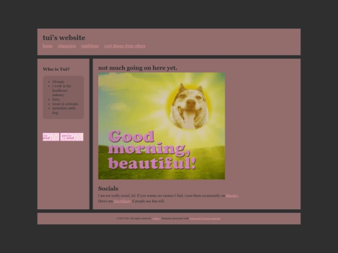The width and height of the screenshot is (338, 253).
Task: Click the 'texan in colorado.' list item
Action: [66, 104]
